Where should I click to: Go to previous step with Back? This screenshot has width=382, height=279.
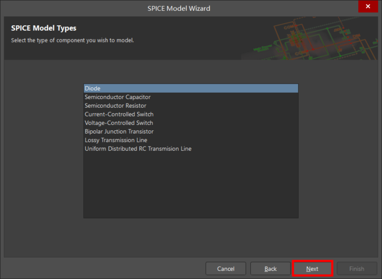270,269
